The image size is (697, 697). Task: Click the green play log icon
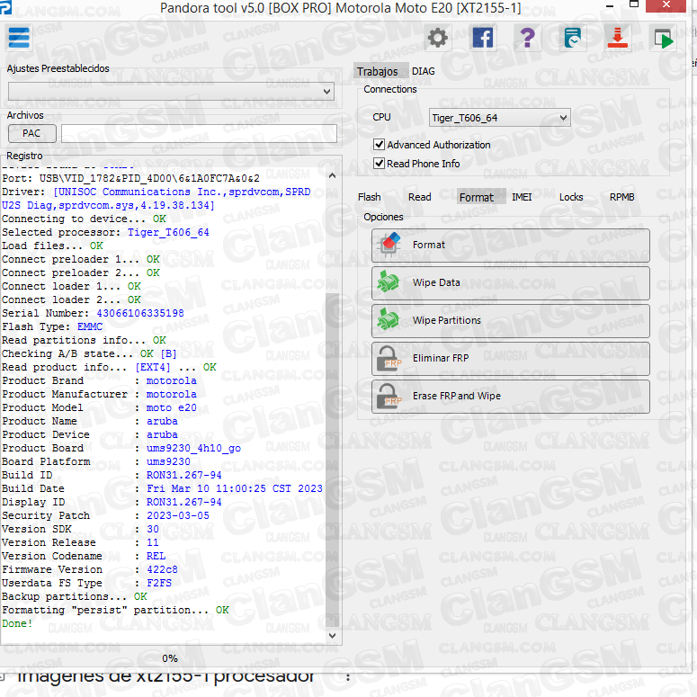(664, 38)
